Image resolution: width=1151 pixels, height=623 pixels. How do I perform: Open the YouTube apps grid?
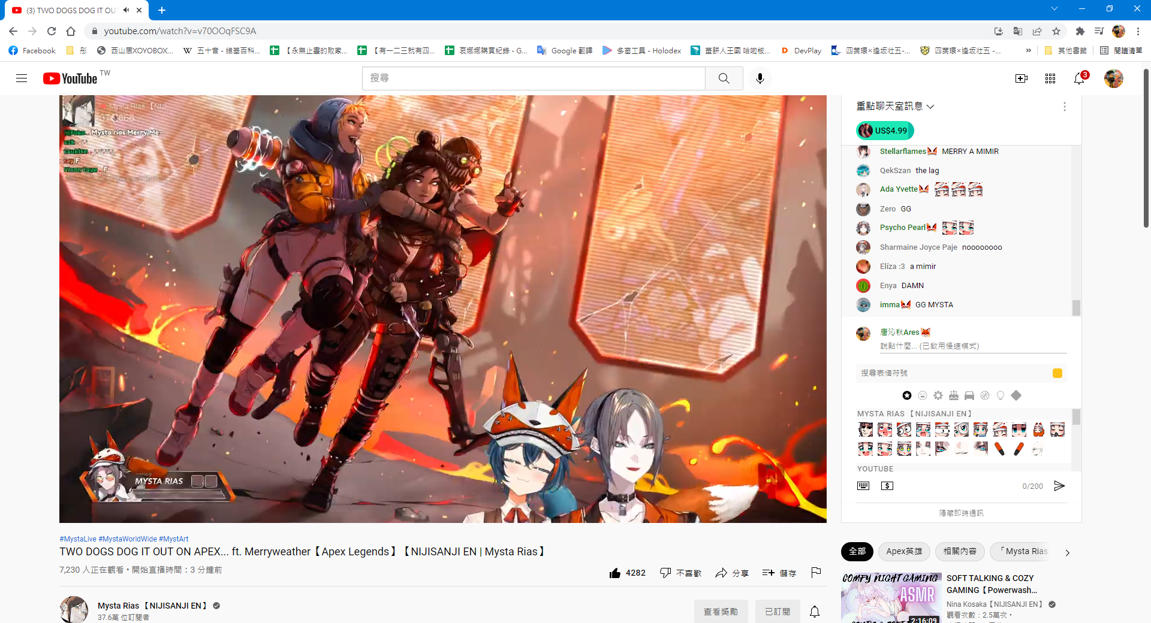click(1050, 78)
